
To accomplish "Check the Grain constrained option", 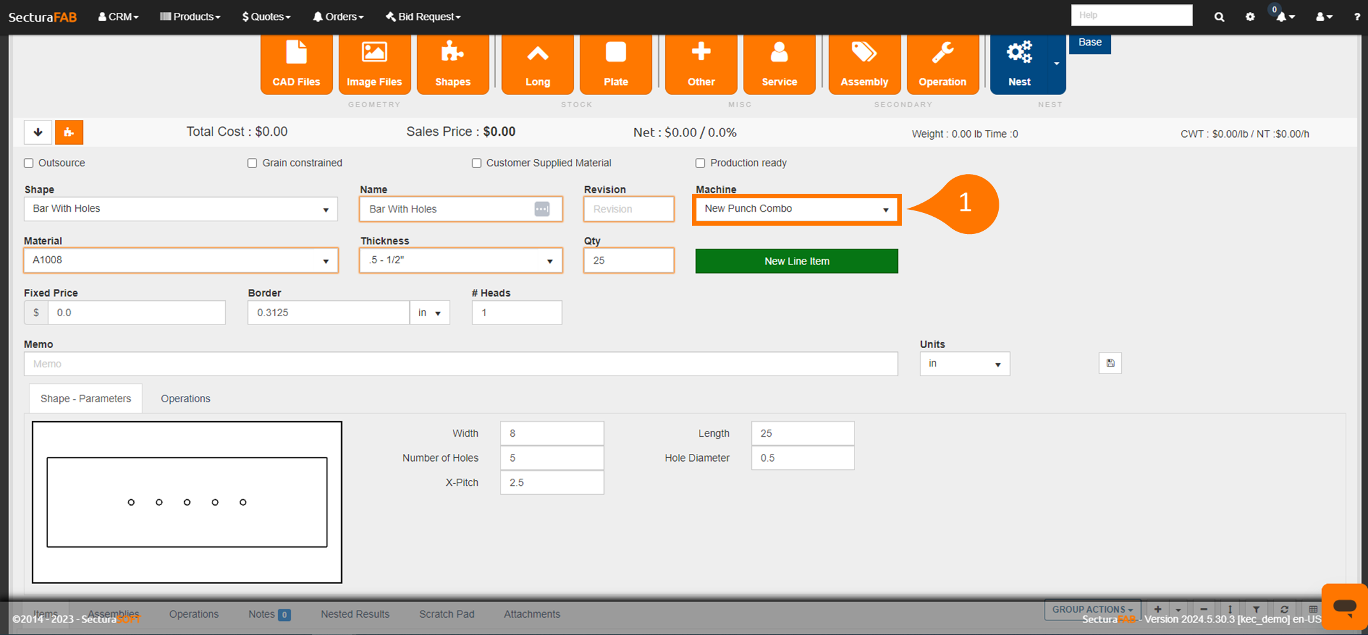I will click(x=253, y=163).
